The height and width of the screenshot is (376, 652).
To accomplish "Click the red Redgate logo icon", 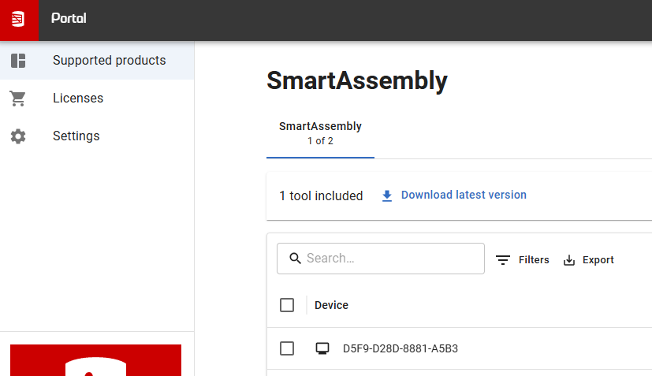I will 19,20.
